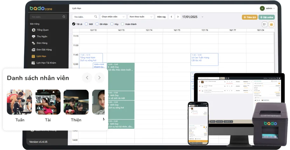This screenshot has height=150, width=290.
Task: Click the 16/1 T5 column header
Action: (x=177, y=30)
